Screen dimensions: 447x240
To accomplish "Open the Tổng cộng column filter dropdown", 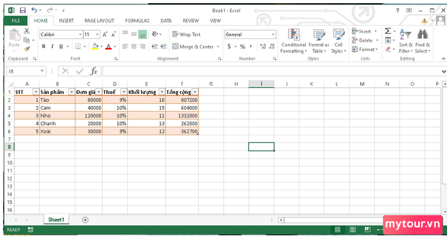I will click(195, 92).
